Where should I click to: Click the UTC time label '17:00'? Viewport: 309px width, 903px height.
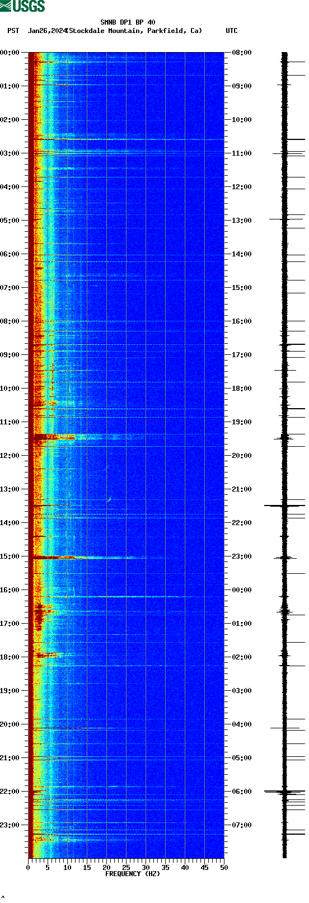242,355
